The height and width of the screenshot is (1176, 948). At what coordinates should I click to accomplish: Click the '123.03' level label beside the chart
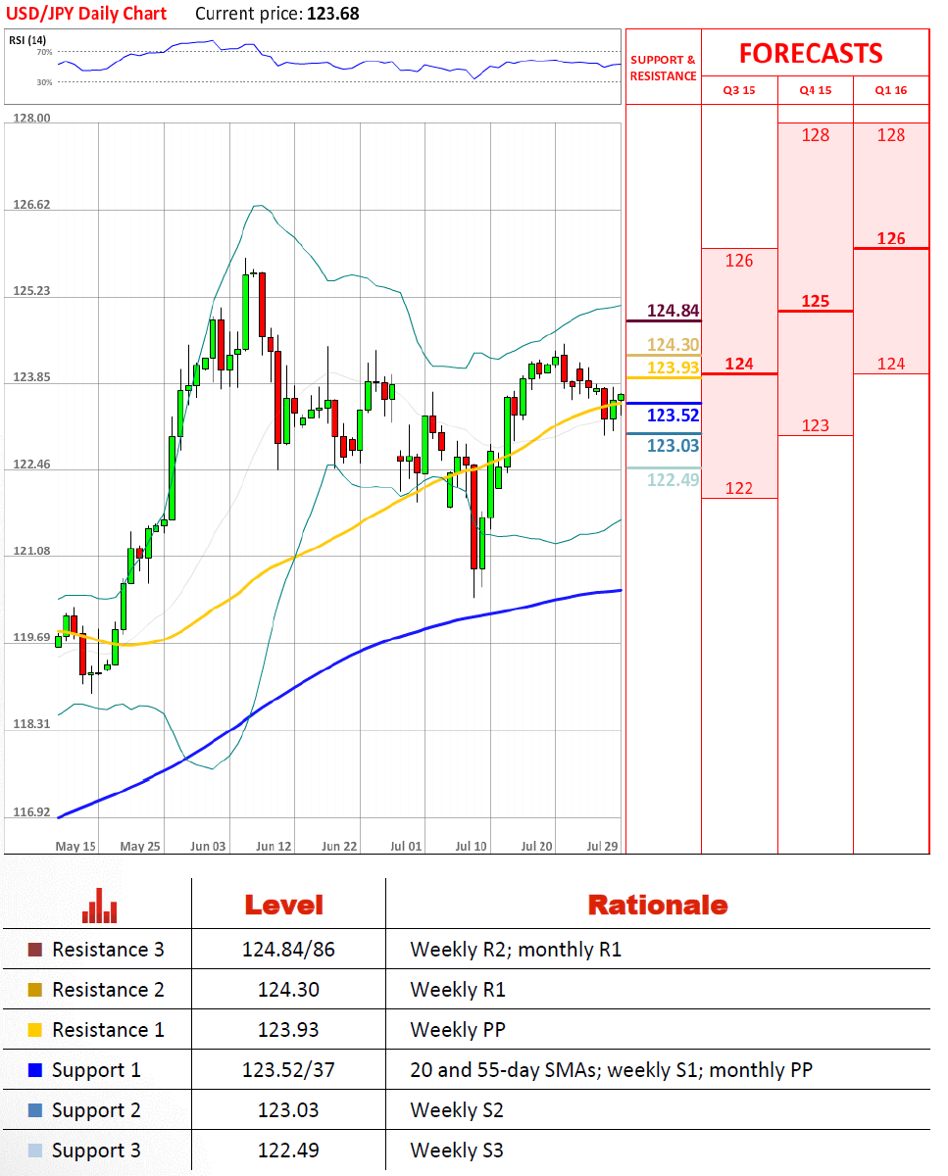pyautogui.click(x=674, y=446)
